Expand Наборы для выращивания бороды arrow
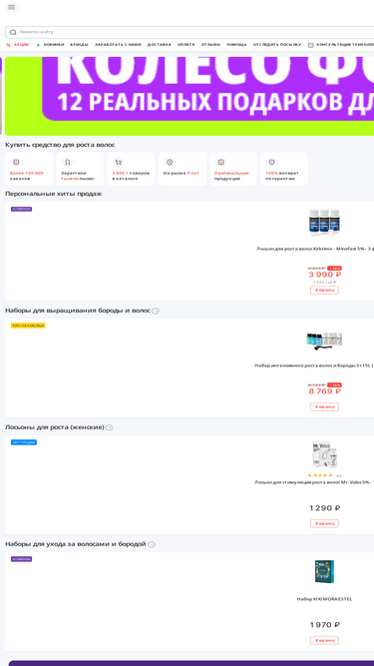 tap(156, 311)
